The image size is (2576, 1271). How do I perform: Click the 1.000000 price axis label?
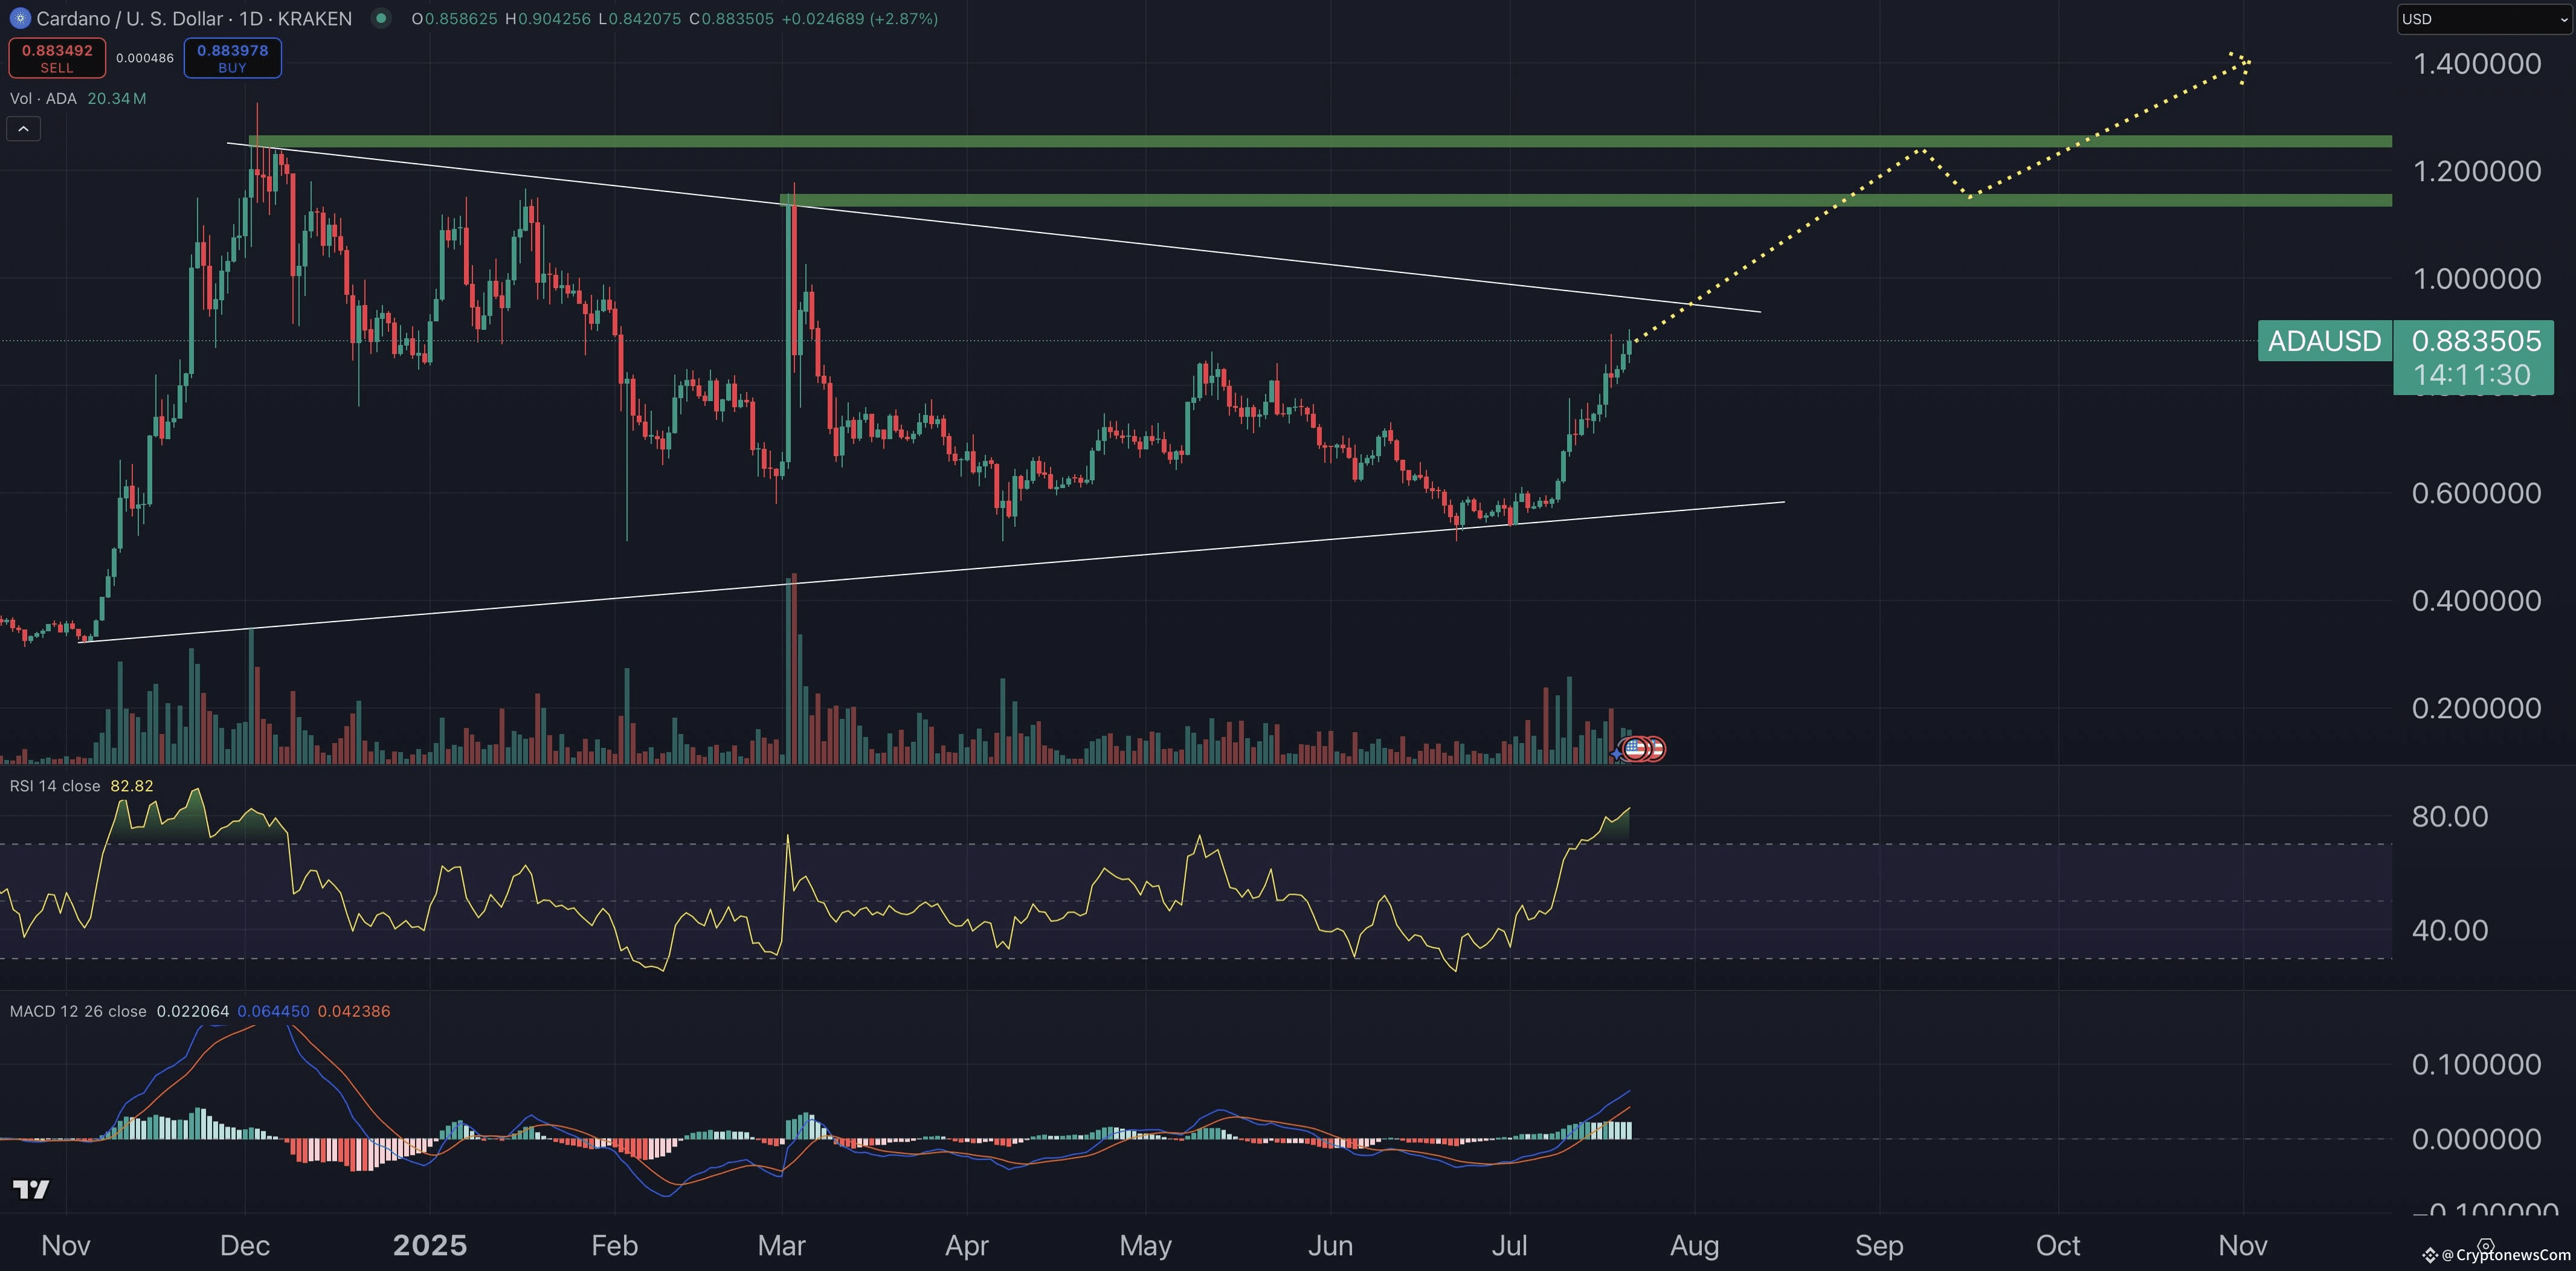click(x=2476, y=278)
